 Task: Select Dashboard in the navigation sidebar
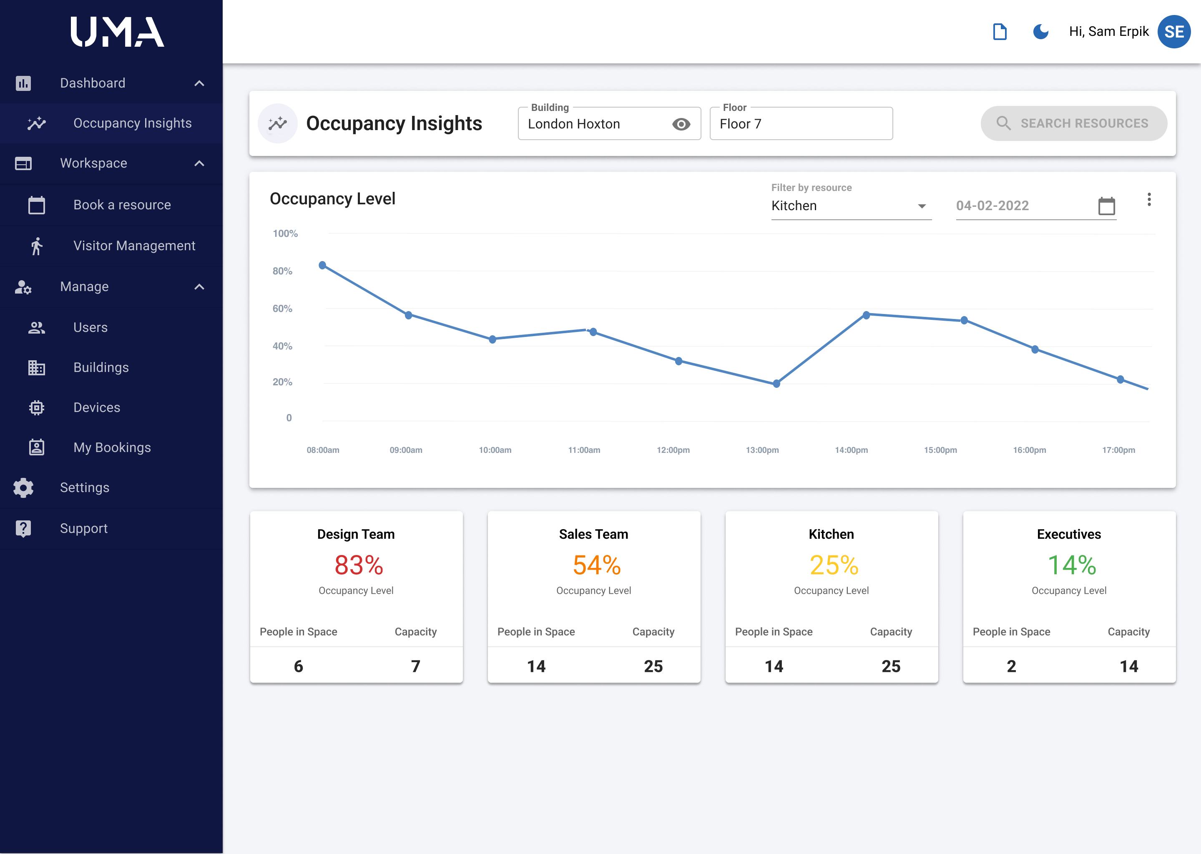pos(93,83)
